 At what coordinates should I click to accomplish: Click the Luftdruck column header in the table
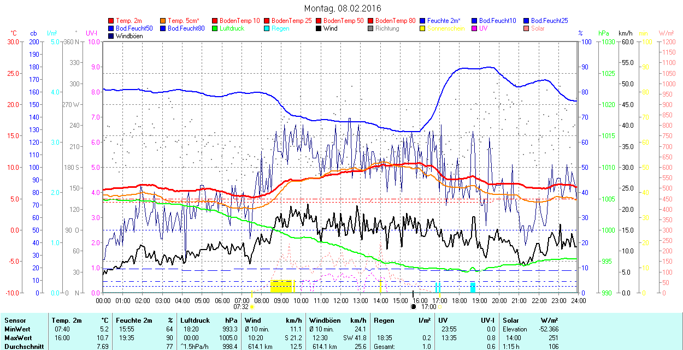click(195, 321)
